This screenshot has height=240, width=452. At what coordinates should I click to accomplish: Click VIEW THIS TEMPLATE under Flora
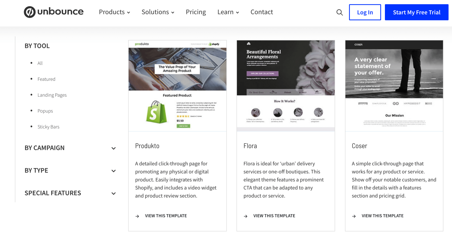click(x=274, y=216)
